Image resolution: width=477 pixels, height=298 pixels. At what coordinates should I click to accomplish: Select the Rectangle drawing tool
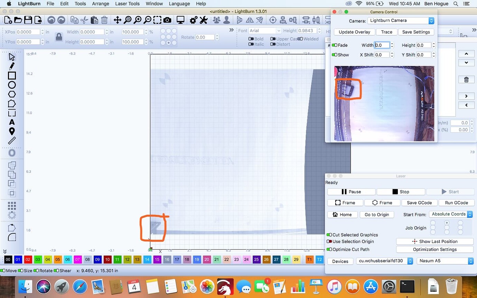11,75
